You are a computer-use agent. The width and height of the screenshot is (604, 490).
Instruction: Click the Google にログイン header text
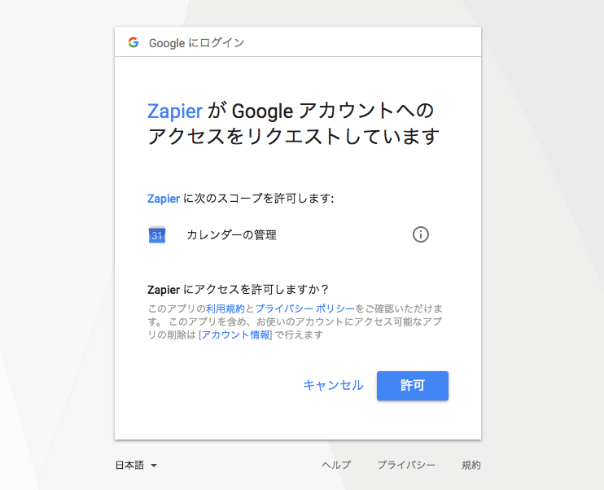pyautogui.click(x=196, y=42)
